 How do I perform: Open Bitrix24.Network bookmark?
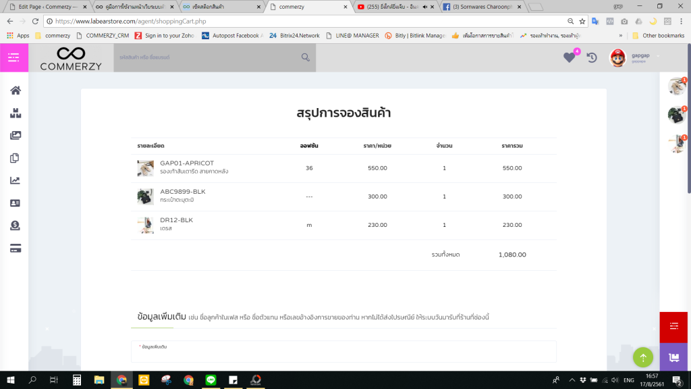[x=294, y=36]
